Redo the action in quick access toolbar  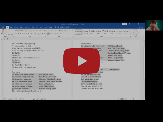[8, 39]
